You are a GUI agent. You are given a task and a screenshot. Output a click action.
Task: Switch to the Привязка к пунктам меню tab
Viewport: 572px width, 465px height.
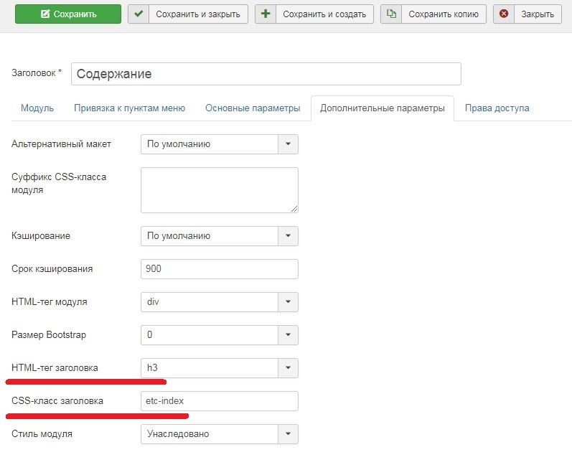[x=129, y=108]
